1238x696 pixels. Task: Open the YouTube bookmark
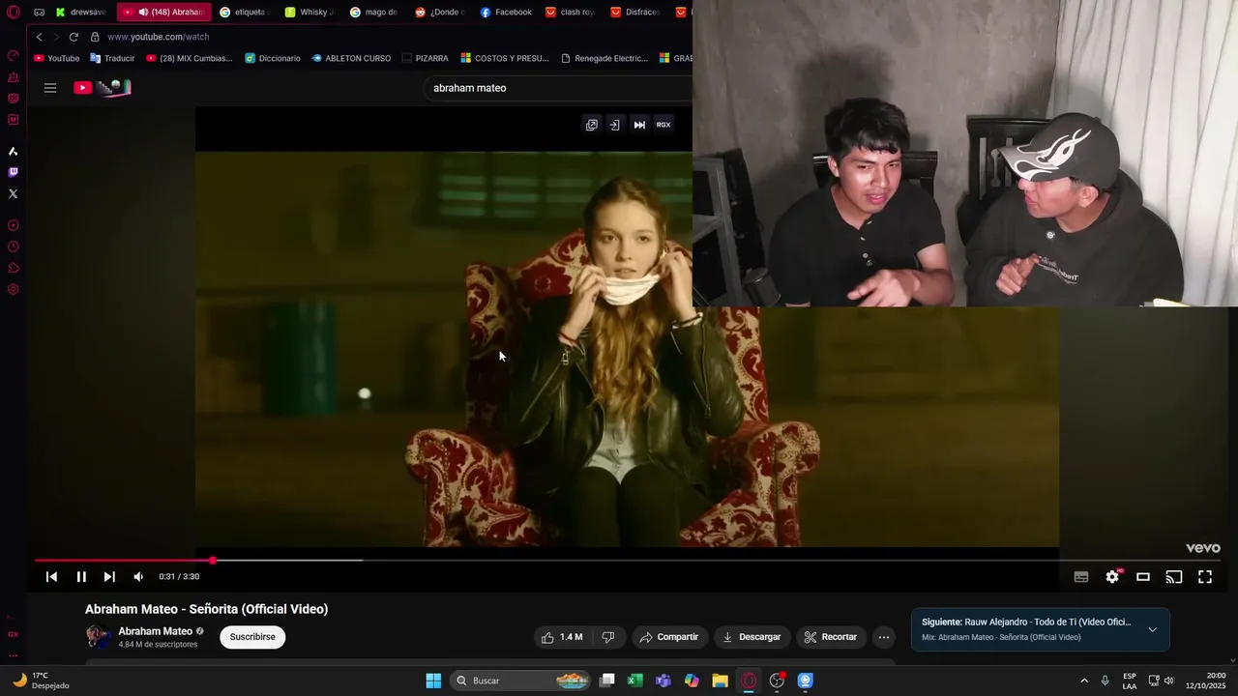(56, 58)
